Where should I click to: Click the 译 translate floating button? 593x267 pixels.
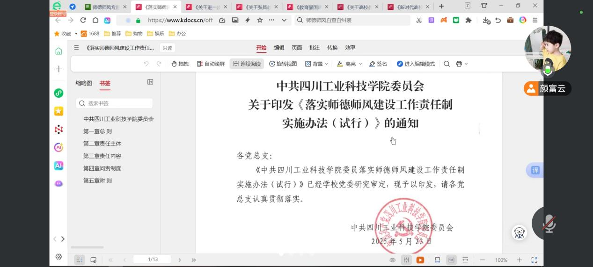(535, 170)
